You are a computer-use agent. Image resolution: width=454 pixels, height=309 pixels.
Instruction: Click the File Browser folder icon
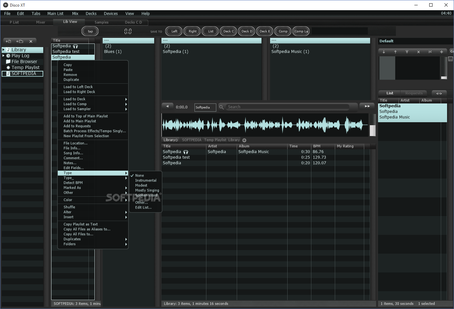point(8,62)
